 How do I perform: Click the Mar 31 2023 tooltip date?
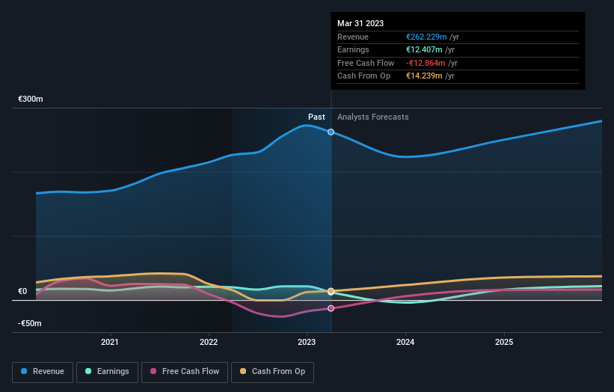360,23
